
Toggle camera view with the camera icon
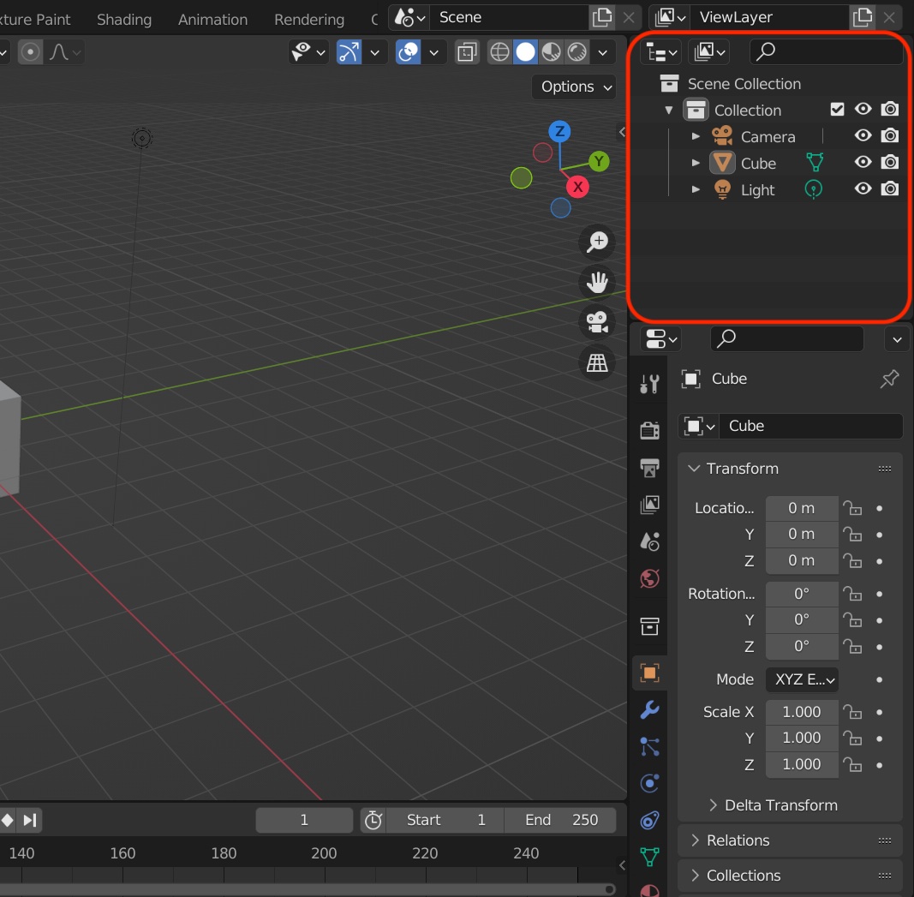pos(597,322)
